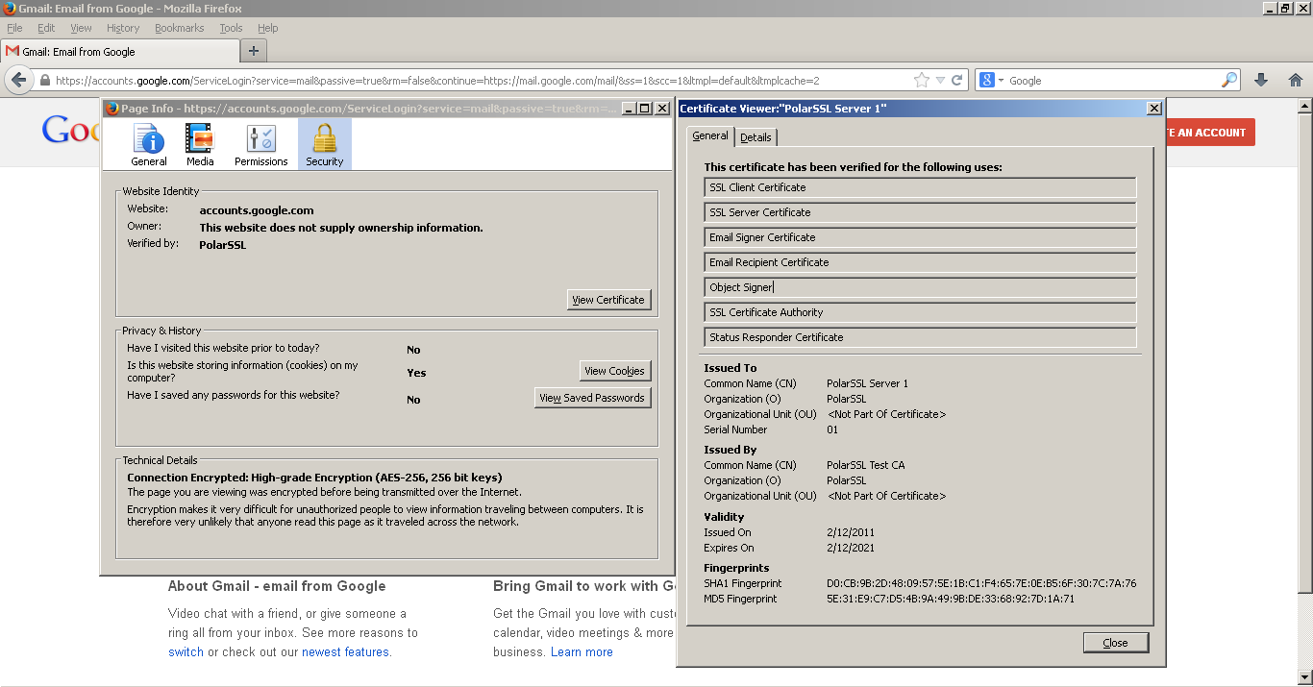The image size is (1313, 687).
Task: Click 'accounts.google.com' website value in Page Info
Action: coord(257,210)
